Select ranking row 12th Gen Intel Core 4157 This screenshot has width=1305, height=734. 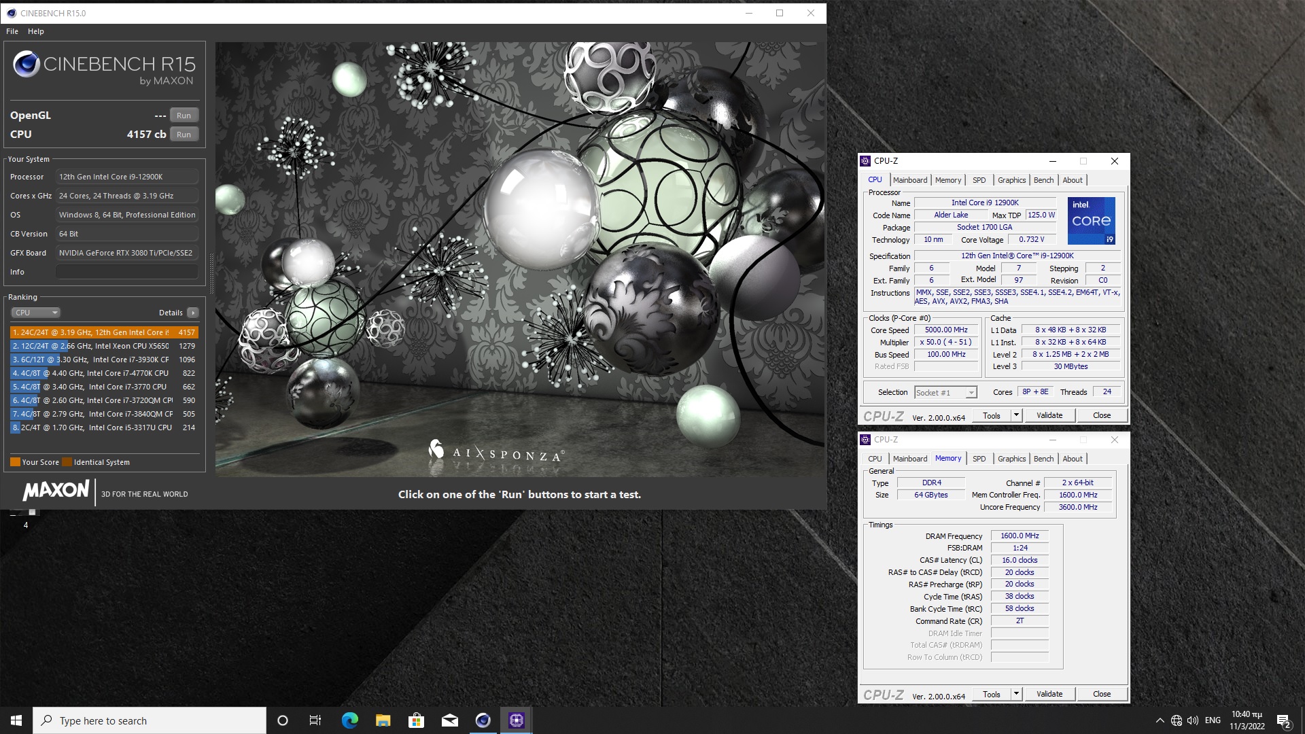[104, 332]
